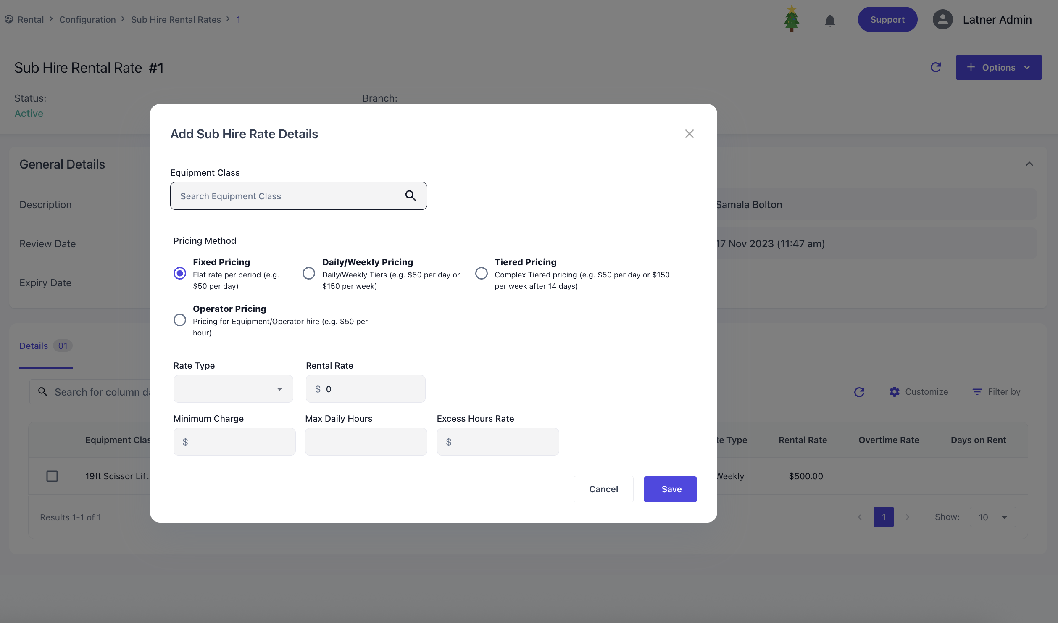This screenshot has width=1058, height=623.
Task: Select the Tiered Pricing option
Action: click(482, 273)
